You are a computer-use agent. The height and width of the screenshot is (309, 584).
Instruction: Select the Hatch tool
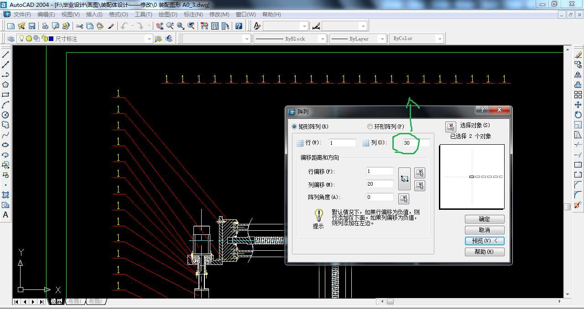tap(5, 195)
